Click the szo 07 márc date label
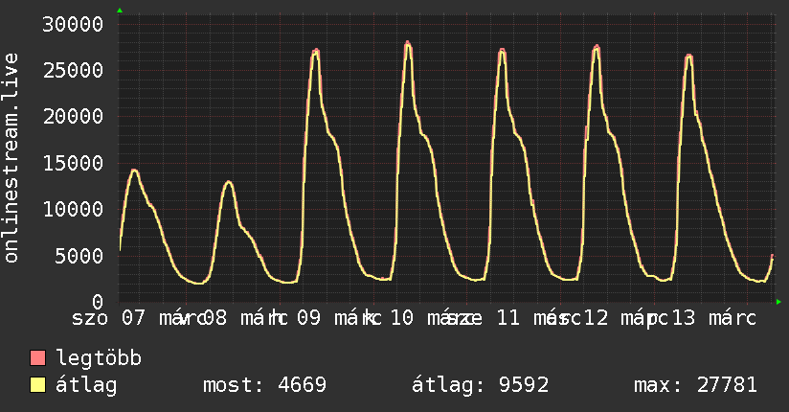The height and width of the screenshot is (412, 789). (x=137, y=318)
